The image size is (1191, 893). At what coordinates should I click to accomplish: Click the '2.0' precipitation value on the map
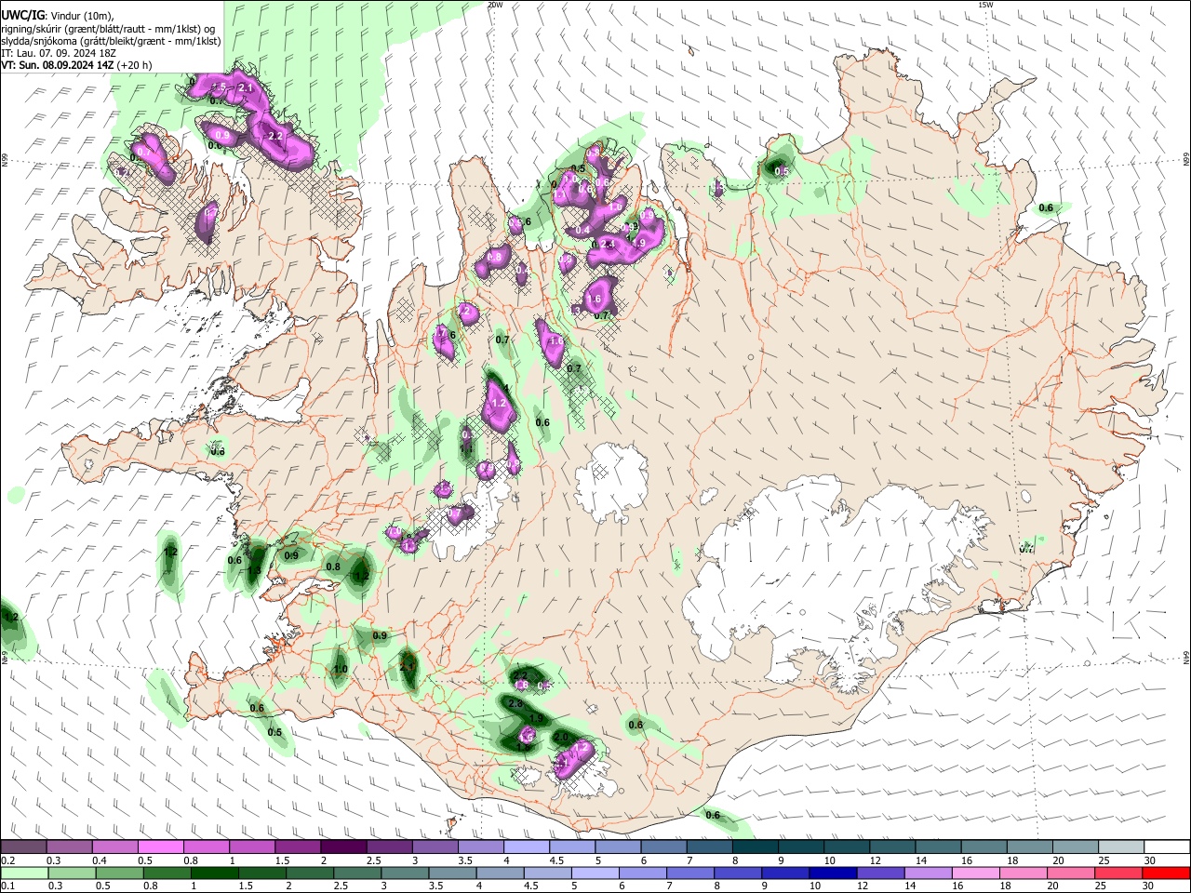click(x=561, y=737)
